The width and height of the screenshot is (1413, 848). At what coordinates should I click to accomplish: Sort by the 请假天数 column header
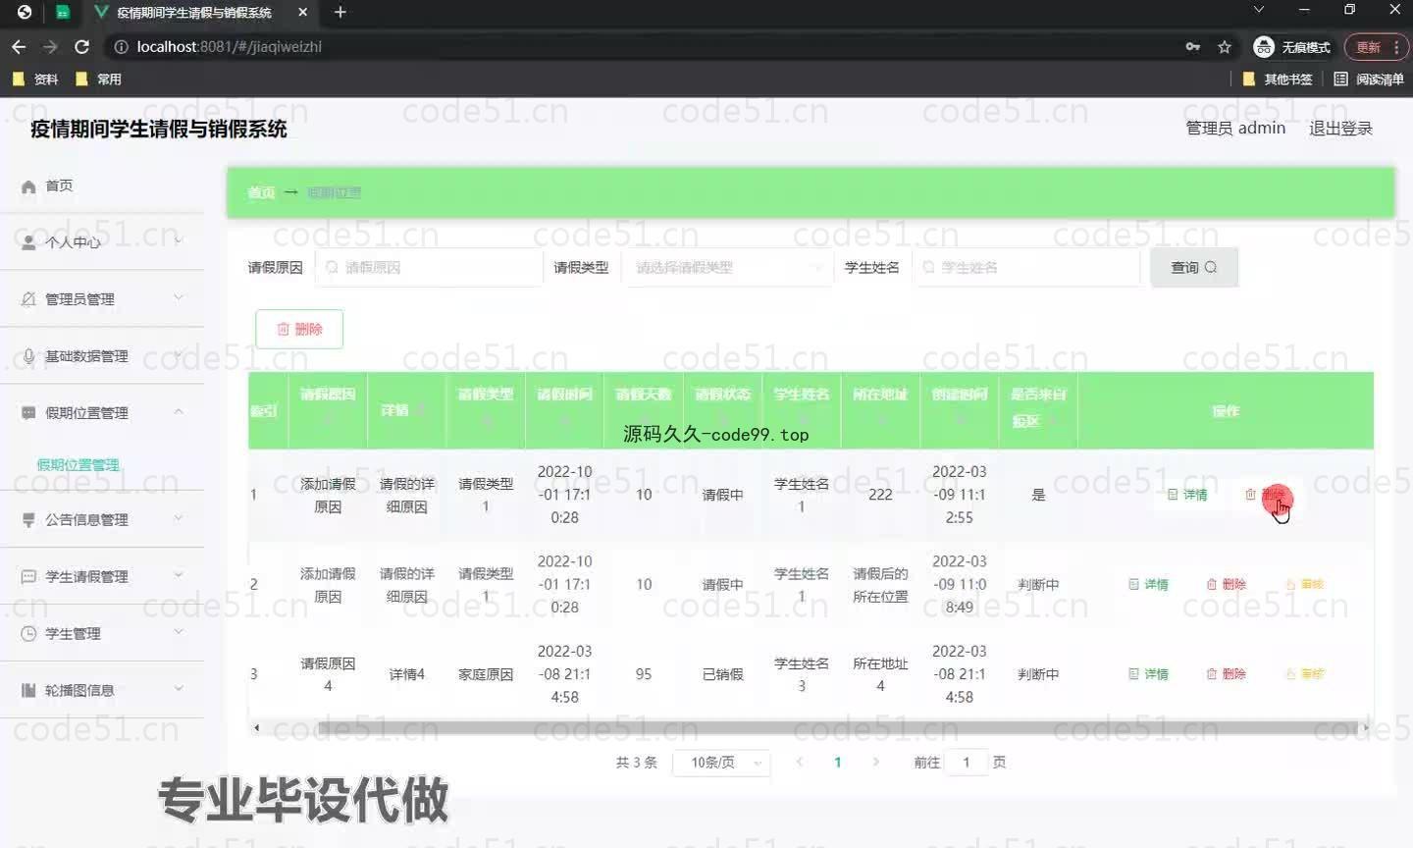point(644,409)
